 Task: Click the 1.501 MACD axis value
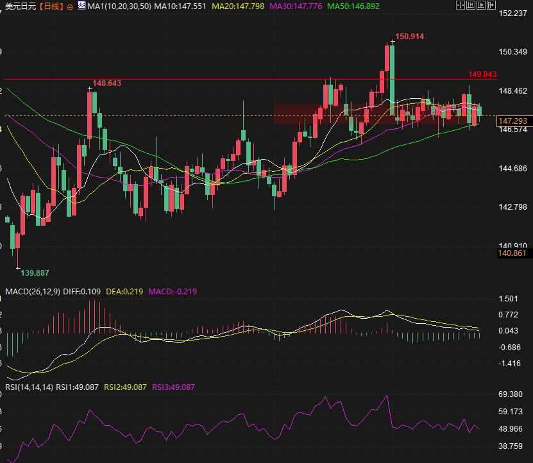(508, 299)
